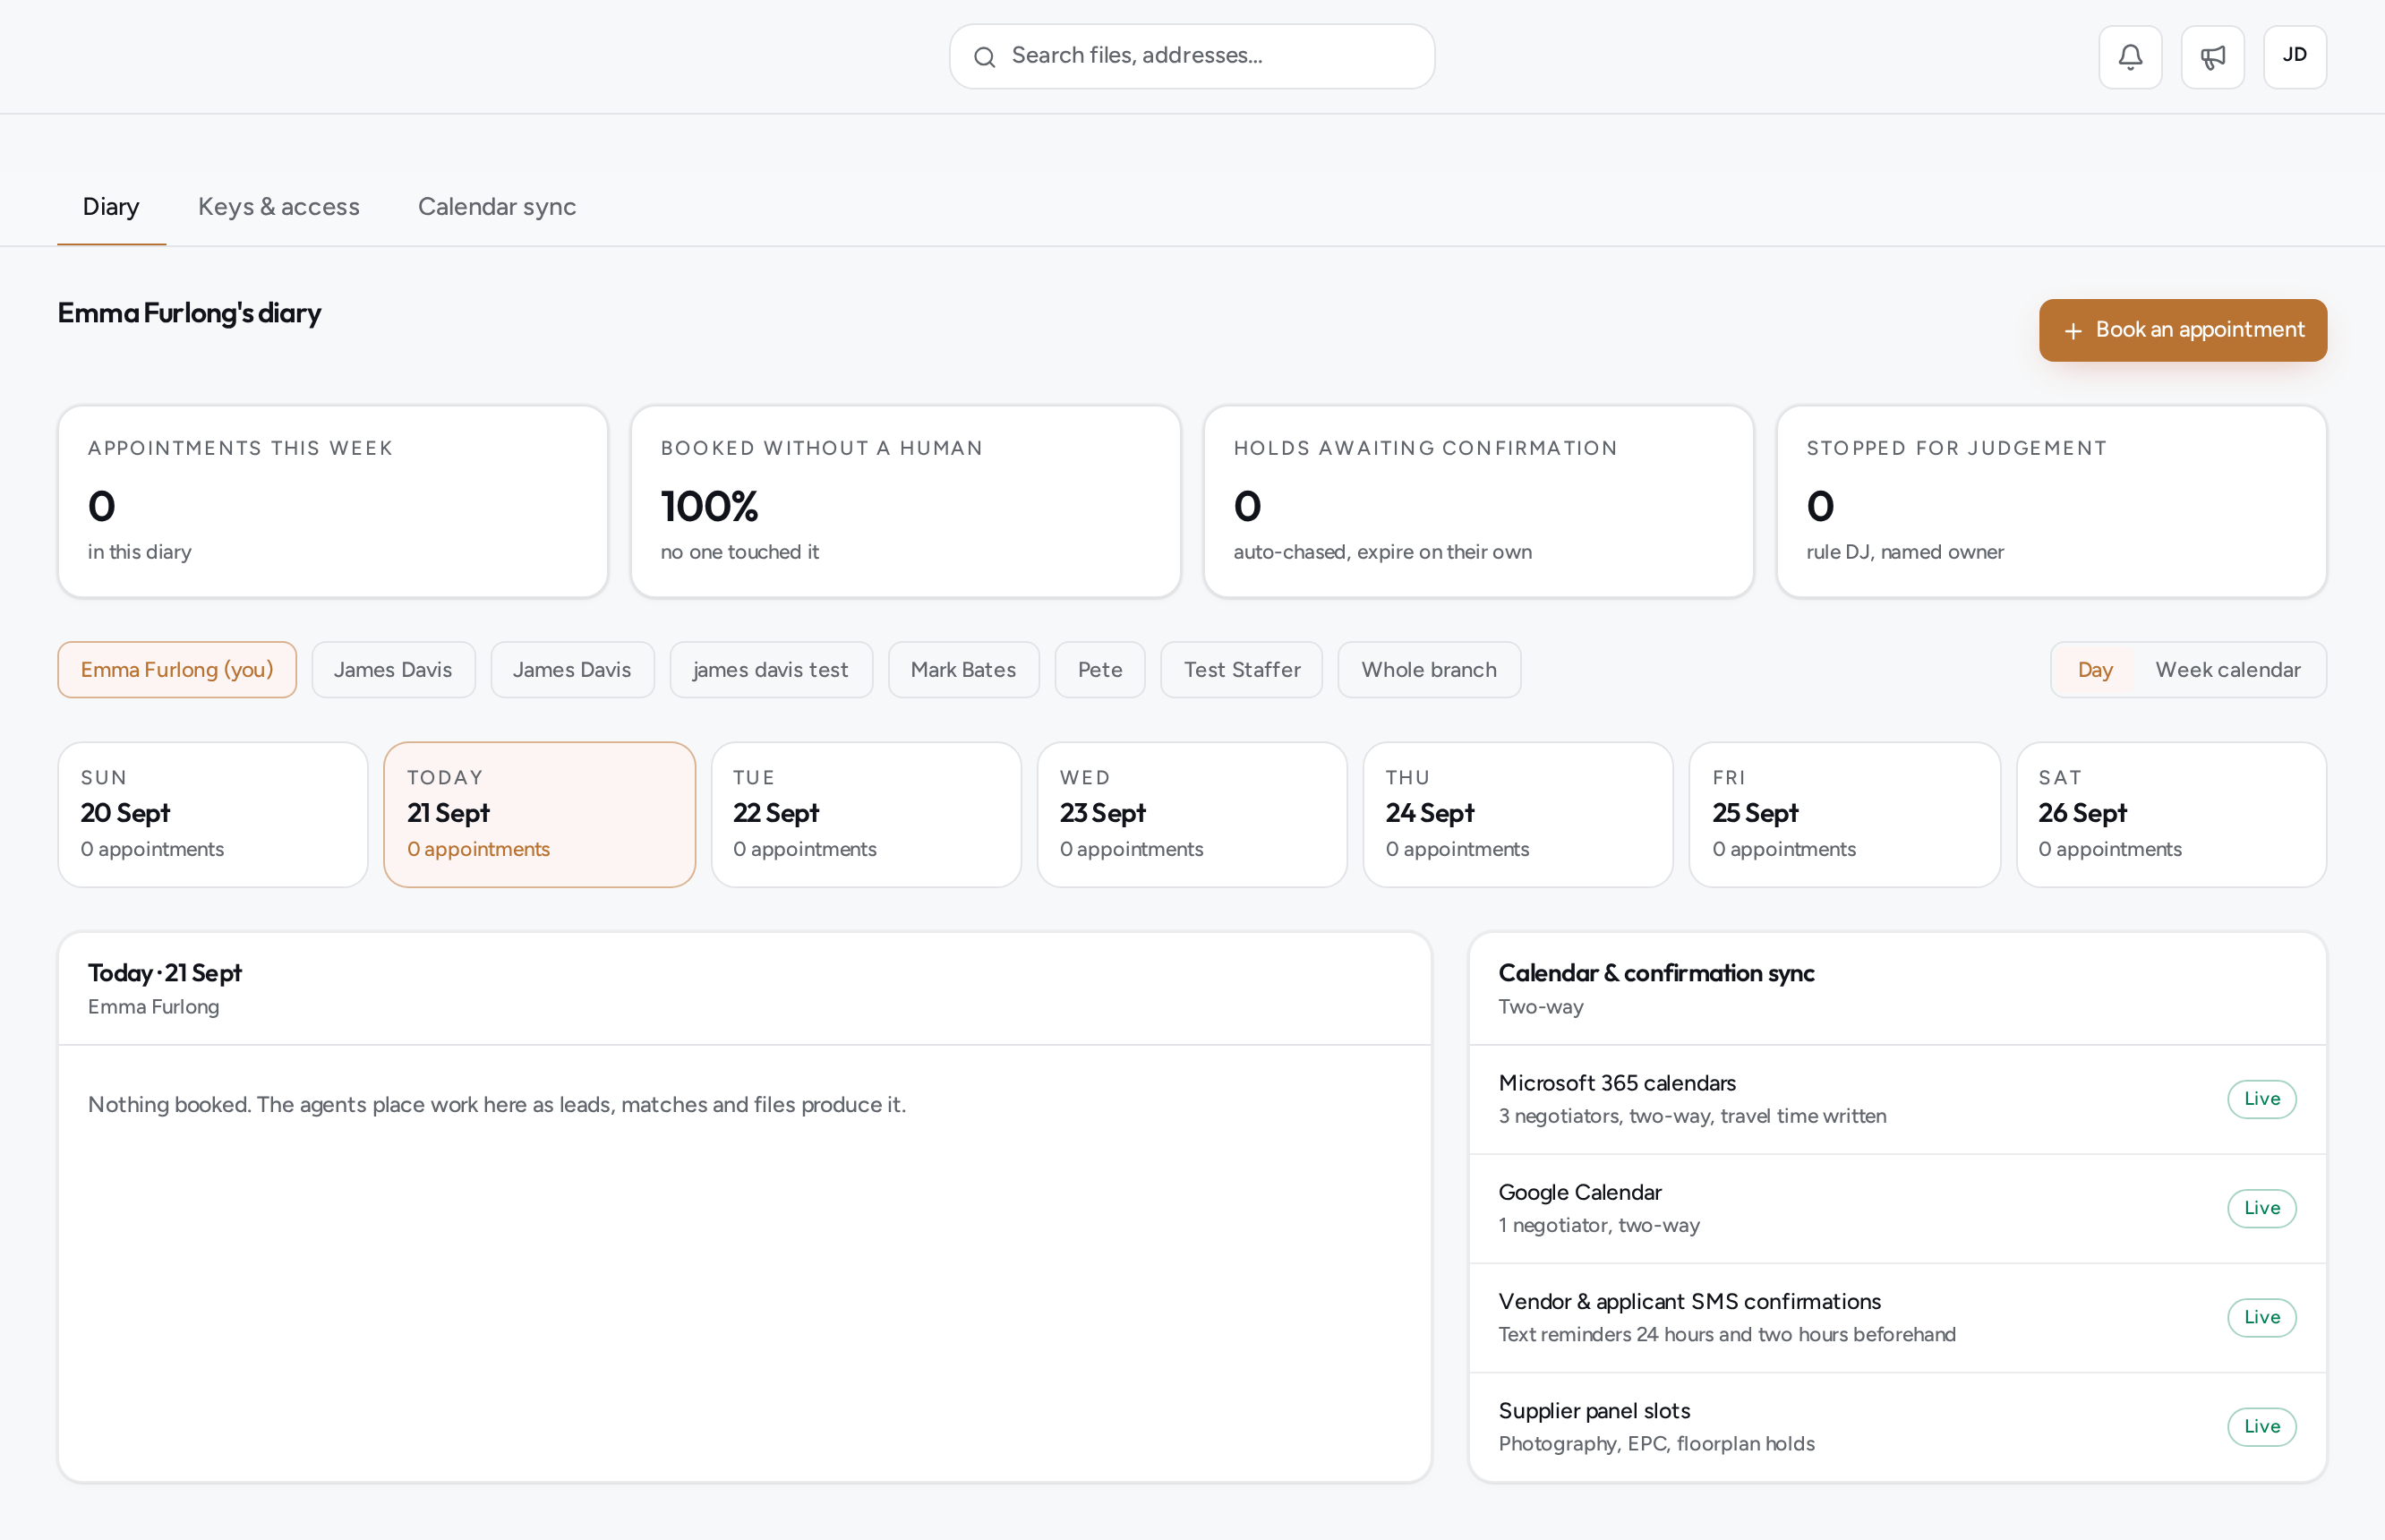The width and height of the screenshot is (2385, 1540).
Task: Click Microsoft 365 calendars row
Action: 1897,1099
